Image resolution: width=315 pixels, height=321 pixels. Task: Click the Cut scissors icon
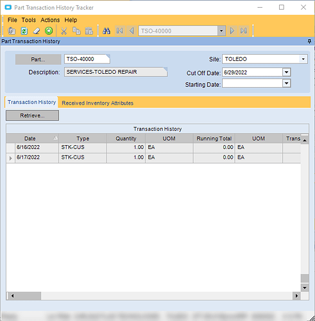pyautogui.click(x=64, y=31)
